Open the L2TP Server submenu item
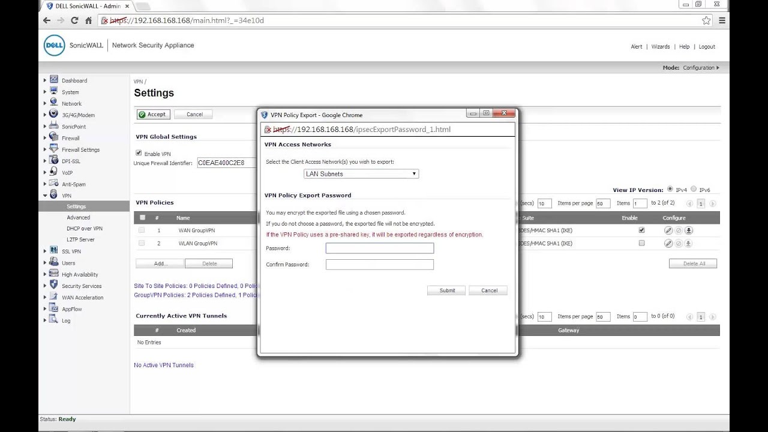The height and width of the screenshot is (432, 768). pos(80,239)
